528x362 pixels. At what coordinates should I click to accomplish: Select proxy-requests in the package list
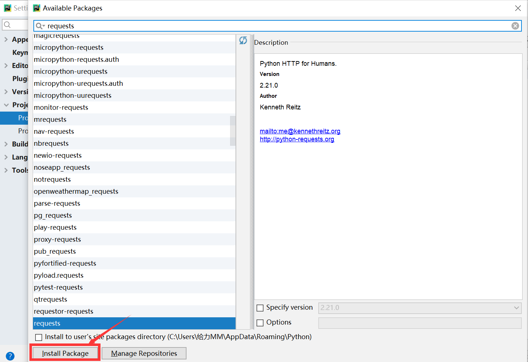(x=134, y=240)
